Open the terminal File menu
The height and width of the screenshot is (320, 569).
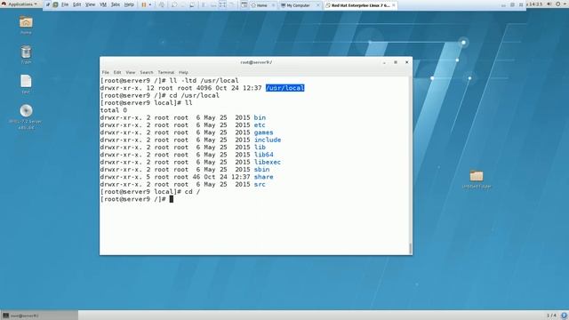pos(105,72)
